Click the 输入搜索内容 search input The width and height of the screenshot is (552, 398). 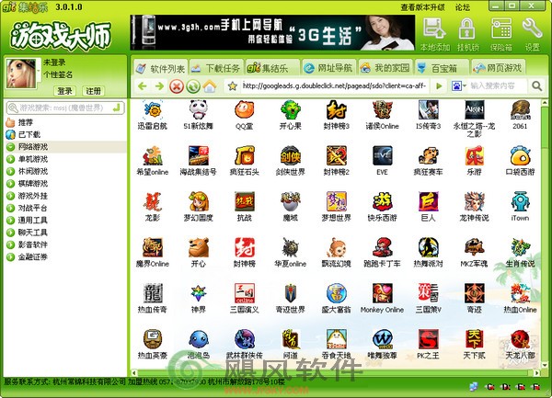click(498, 85)
